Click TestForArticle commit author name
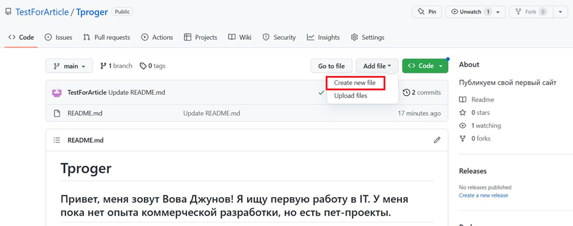This screenshot has height=226, width=573. (x=88, y=92)
